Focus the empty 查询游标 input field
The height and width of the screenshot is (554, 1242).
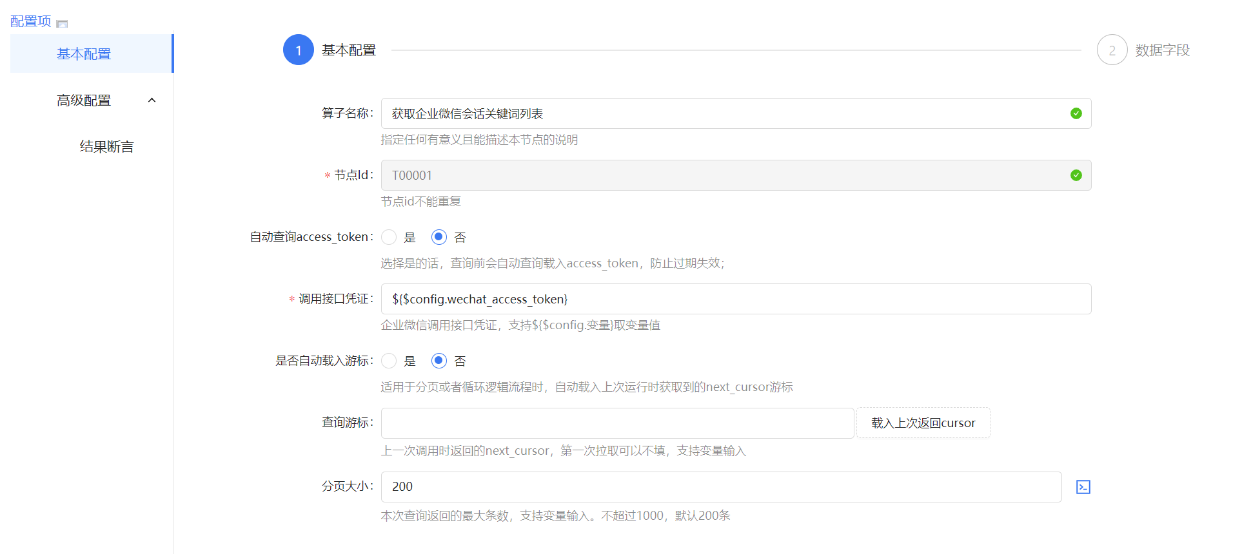point(617,423)
